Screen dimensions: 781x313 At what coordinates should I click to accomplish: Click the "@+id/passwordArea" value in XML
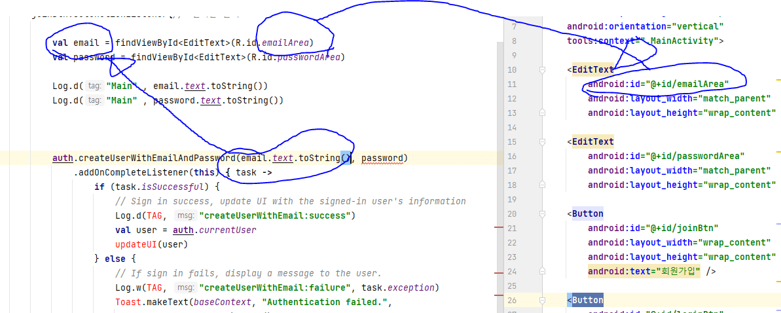click(695, 156)
